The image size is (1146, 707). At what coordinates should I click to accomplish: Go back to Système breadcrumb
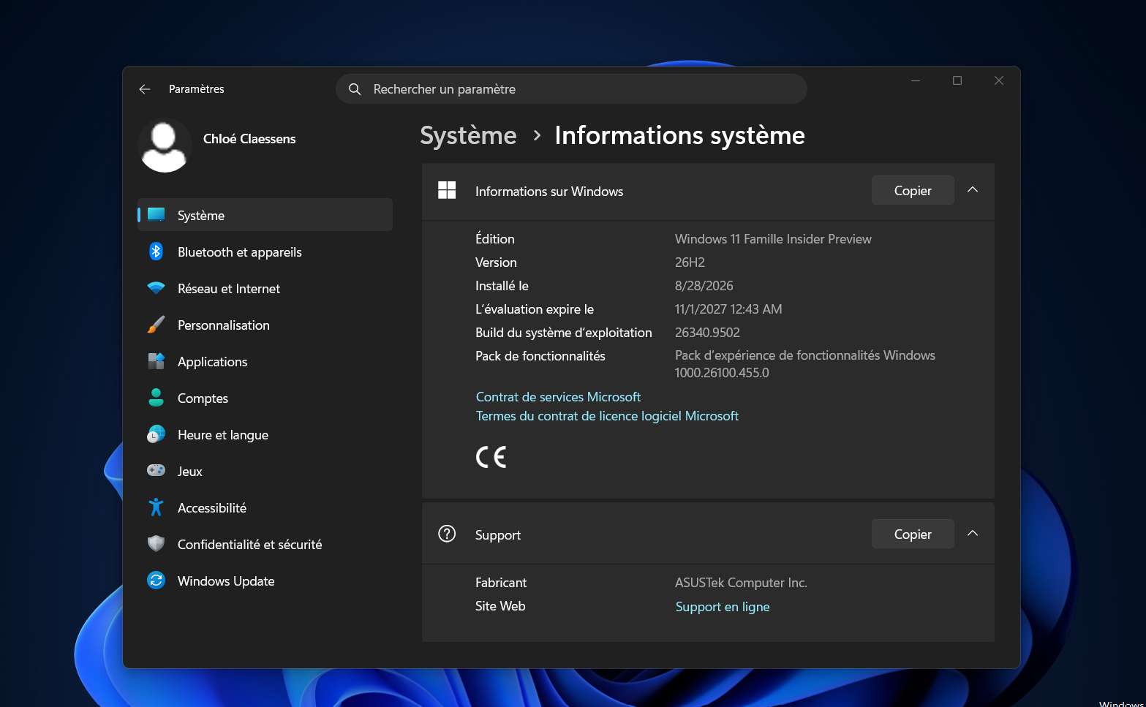pos(468,136)
